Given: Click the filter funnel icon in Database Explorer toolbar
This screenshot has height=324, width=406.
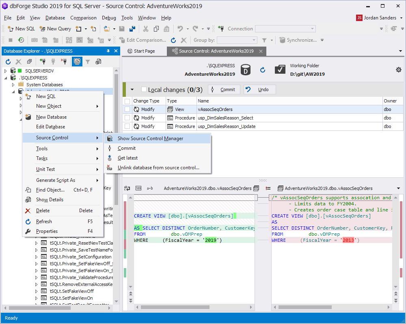Looking at the screenshot, I should pyautogui.click(x=88, y=62).
